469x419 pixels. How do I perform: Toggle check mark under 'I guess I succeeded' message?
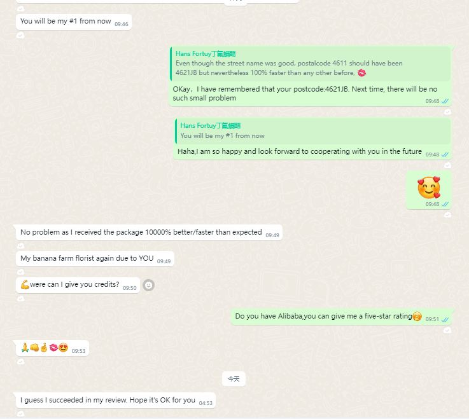[x=20, y=414]
